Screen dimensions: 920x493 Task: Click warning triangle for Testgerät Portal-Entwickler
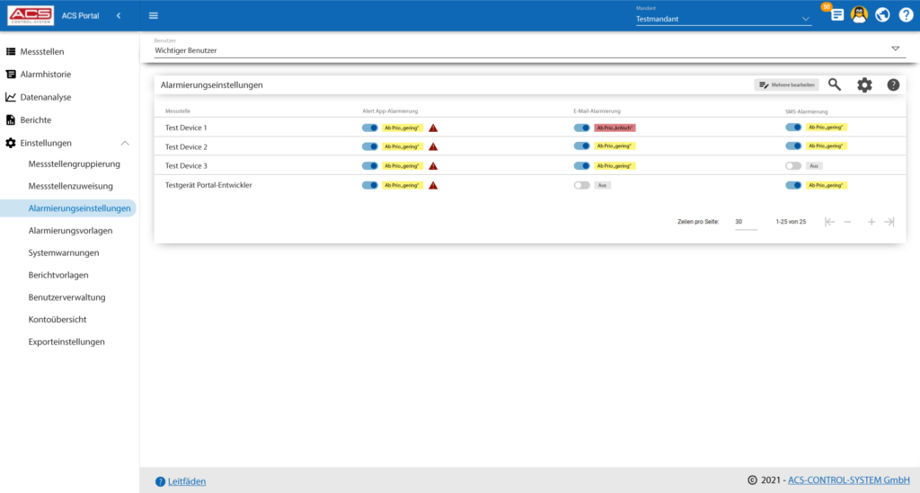(433, 185)
